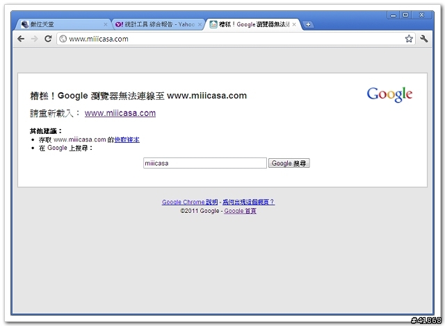Screen dimensions: 445x326
Task: Close the Yahoo 統計工具 tab
Action: coord(200,24)
